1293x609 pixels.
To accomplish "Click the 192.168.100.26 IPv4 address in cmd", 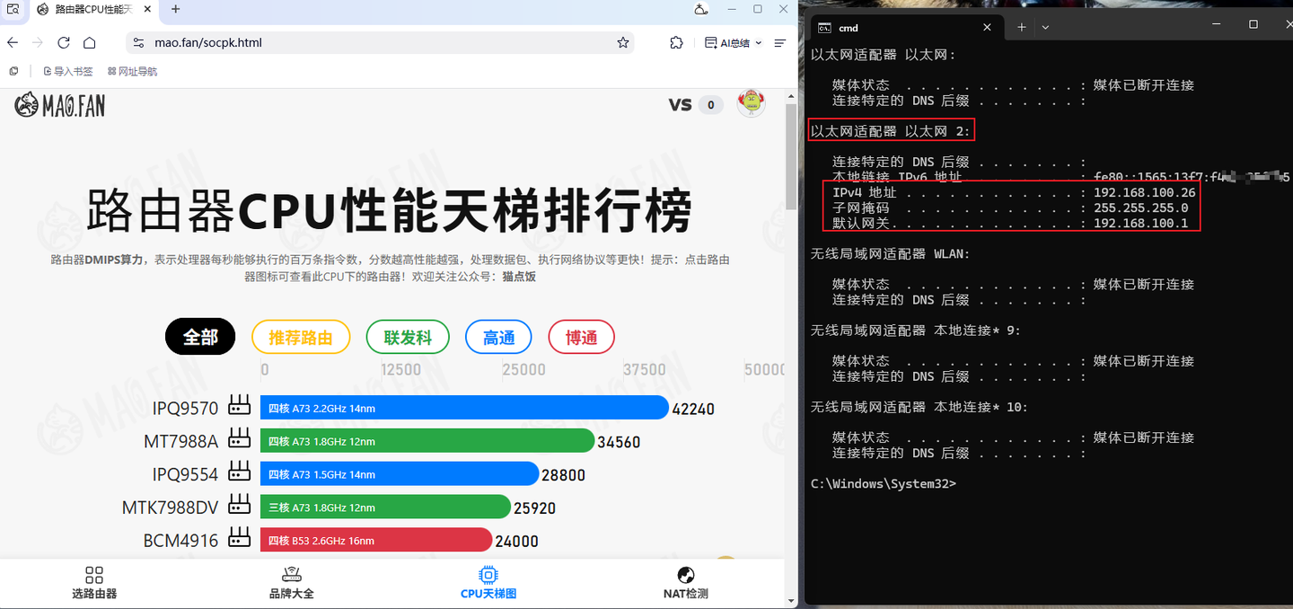I will click(1144, 192).
